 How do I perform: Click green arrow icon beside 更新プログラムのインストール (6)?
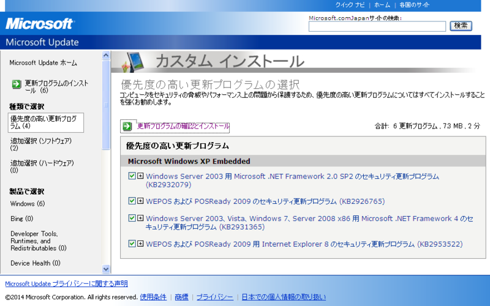[x=17, y=84]
